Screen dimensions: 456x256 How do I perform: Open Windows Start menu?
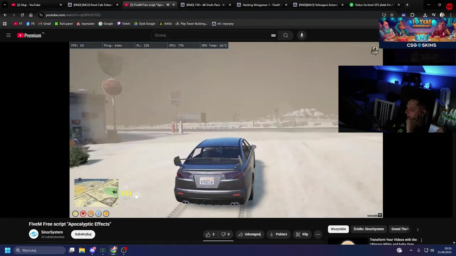pyautogui.click(x=7, y=250)
